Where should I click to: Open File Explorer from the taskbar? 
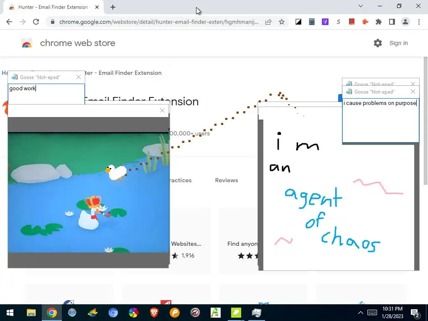pyautogui.click(x=31, y=313)
